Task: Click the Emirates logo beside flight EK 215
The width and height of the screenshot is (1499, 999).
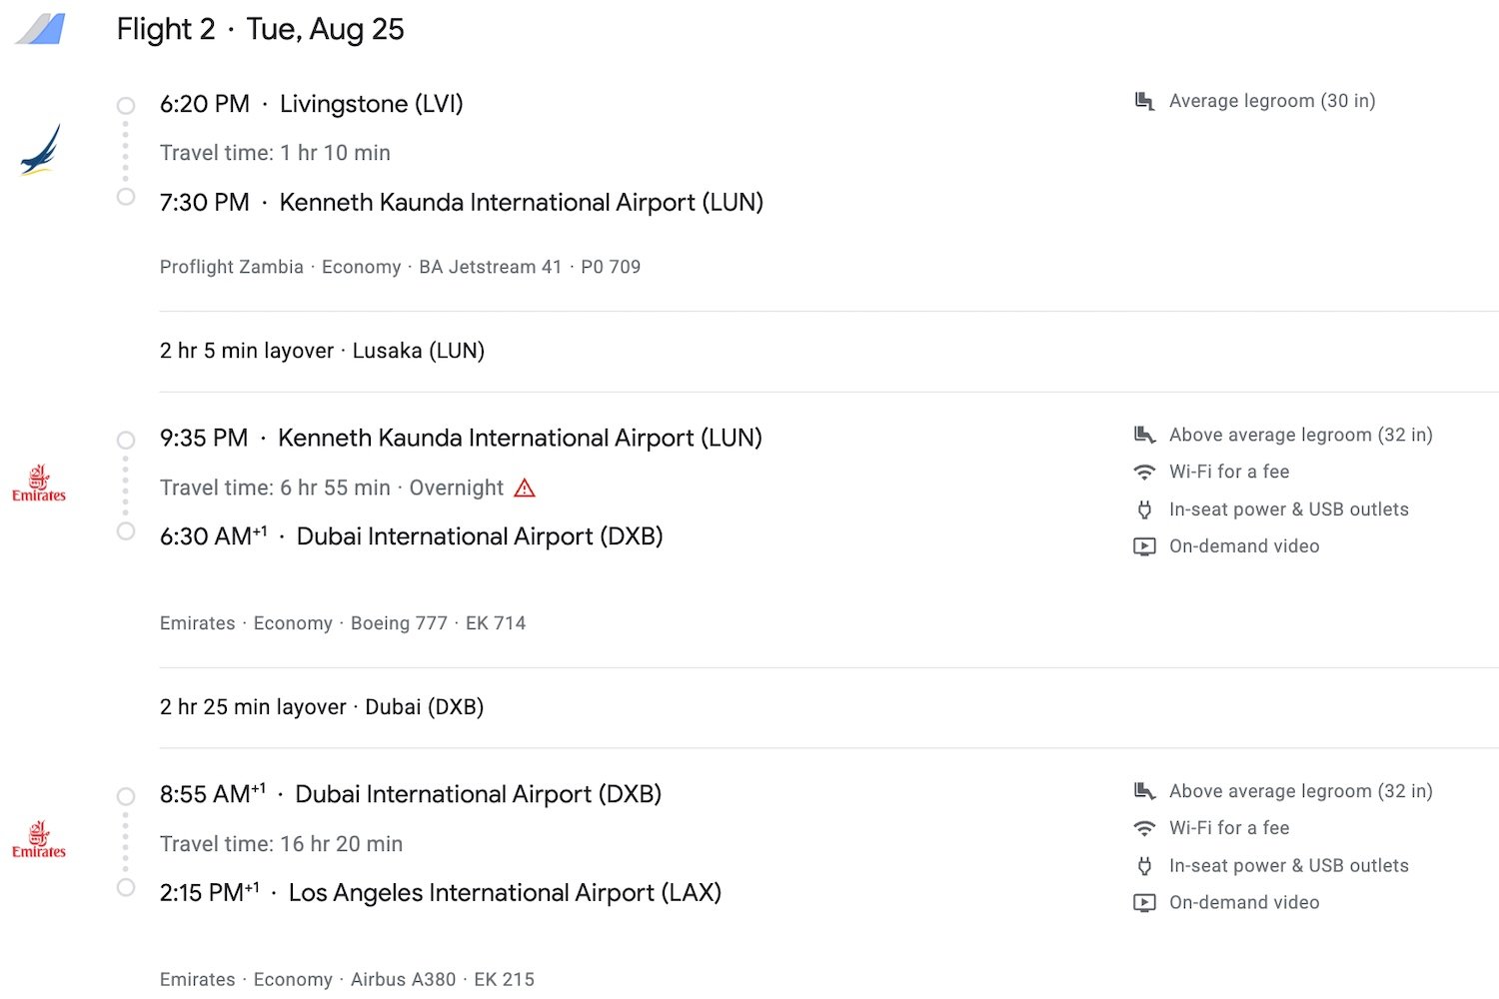Action: pos(39,840)
